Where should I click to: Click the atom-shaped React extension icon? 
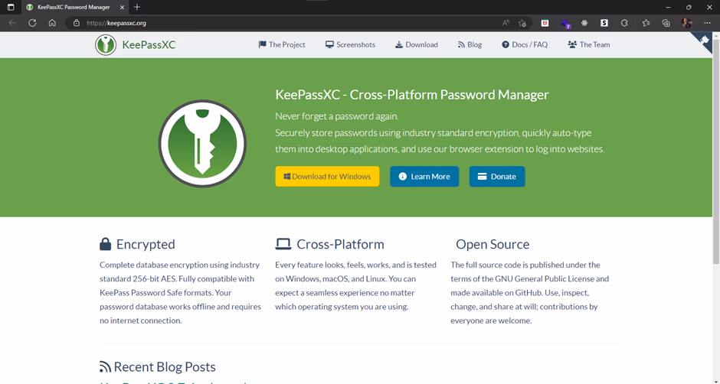click(x=584, y=23)
